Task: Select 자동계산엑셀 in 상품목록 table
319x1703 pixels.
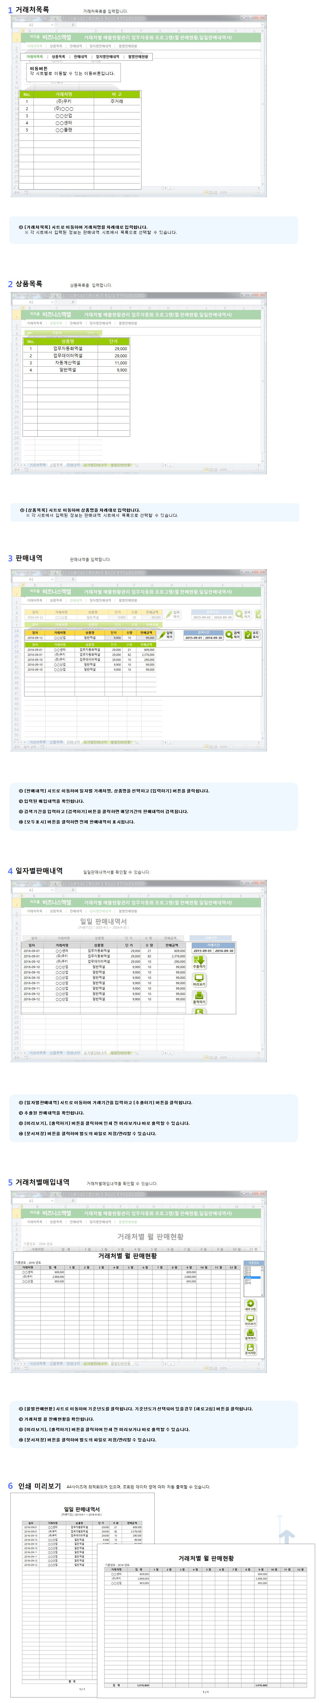Action: (x=68, y=363)
